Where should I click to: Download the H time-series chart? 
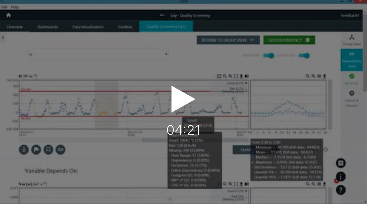[x=241, y=76]
